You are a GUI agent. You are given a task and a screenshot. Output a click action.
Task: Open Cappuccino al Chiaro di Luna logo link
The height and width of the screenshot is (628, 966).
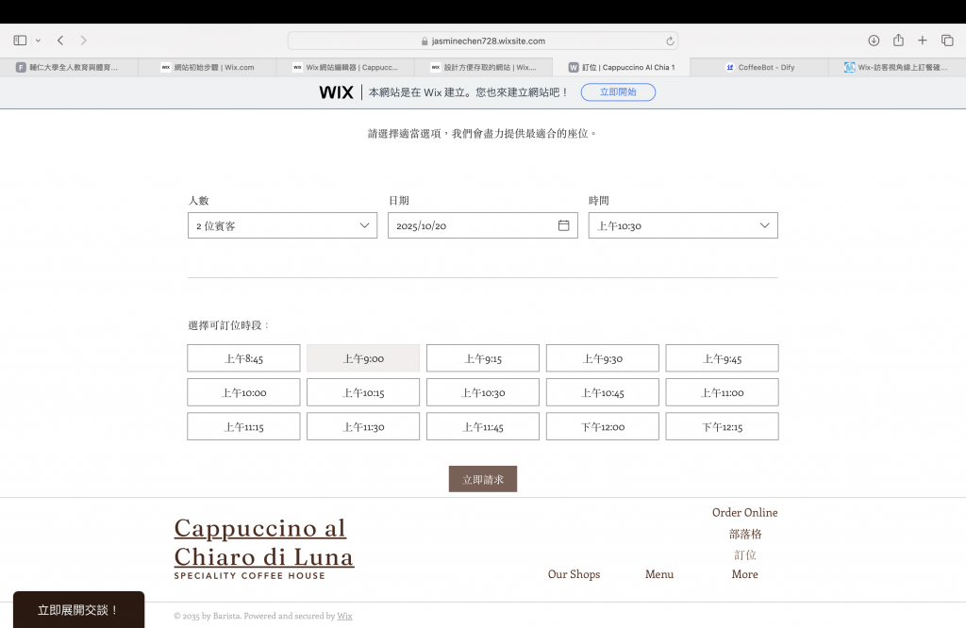pos(264,542)
